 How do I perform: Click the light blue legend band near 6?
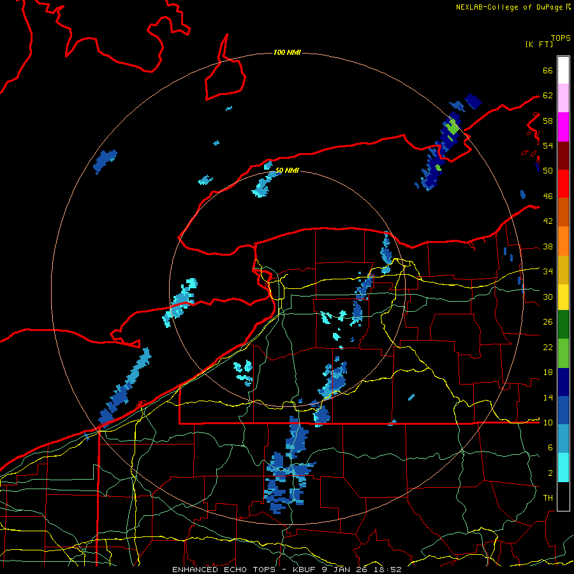(x=563, y=439)
